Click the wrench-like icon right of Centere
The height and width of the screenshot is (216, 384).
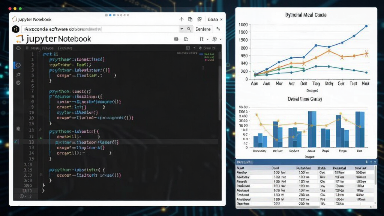click(x=218, y=29)
